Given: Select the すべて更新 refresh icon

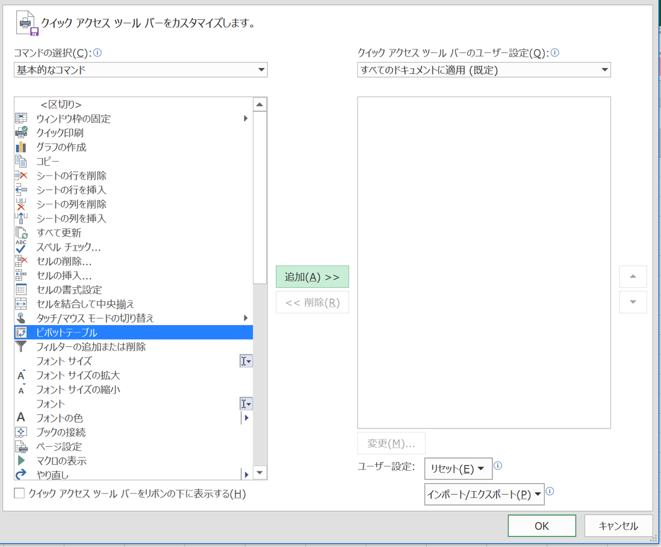Looking at the screenshot, I should pyautogui.click(x=21, y=233).
